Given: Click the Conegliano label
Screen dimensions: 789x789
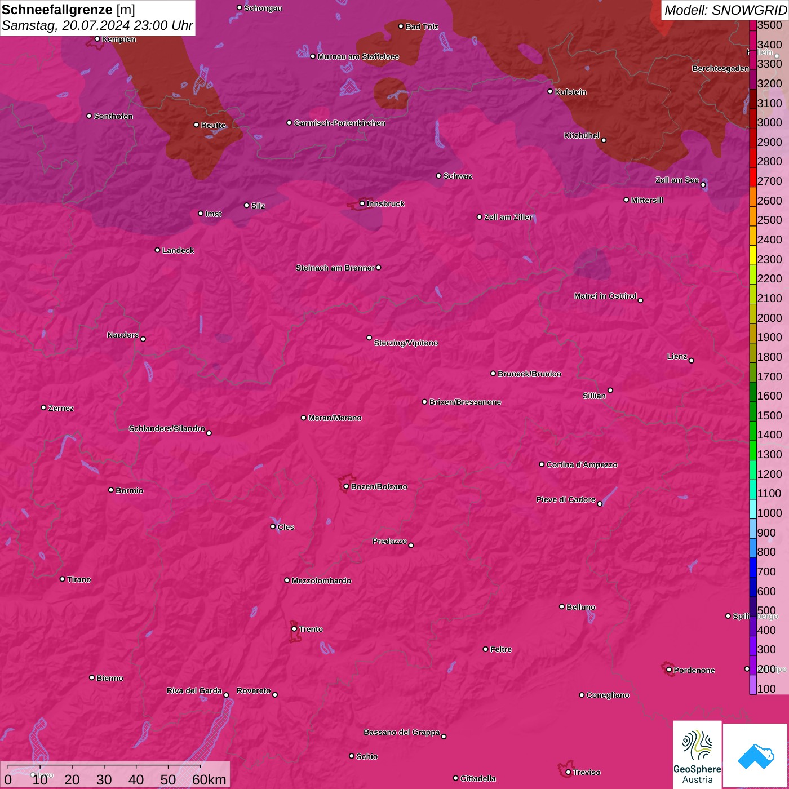Looking at the screenshot, I should 608,695.
